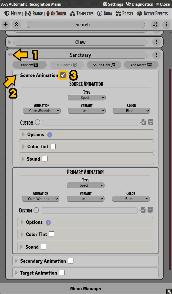Image resolution: width=172 pixels, height=294 pixels.
Task: Open Primary Animation Variant dropdown
Action: 86,199
